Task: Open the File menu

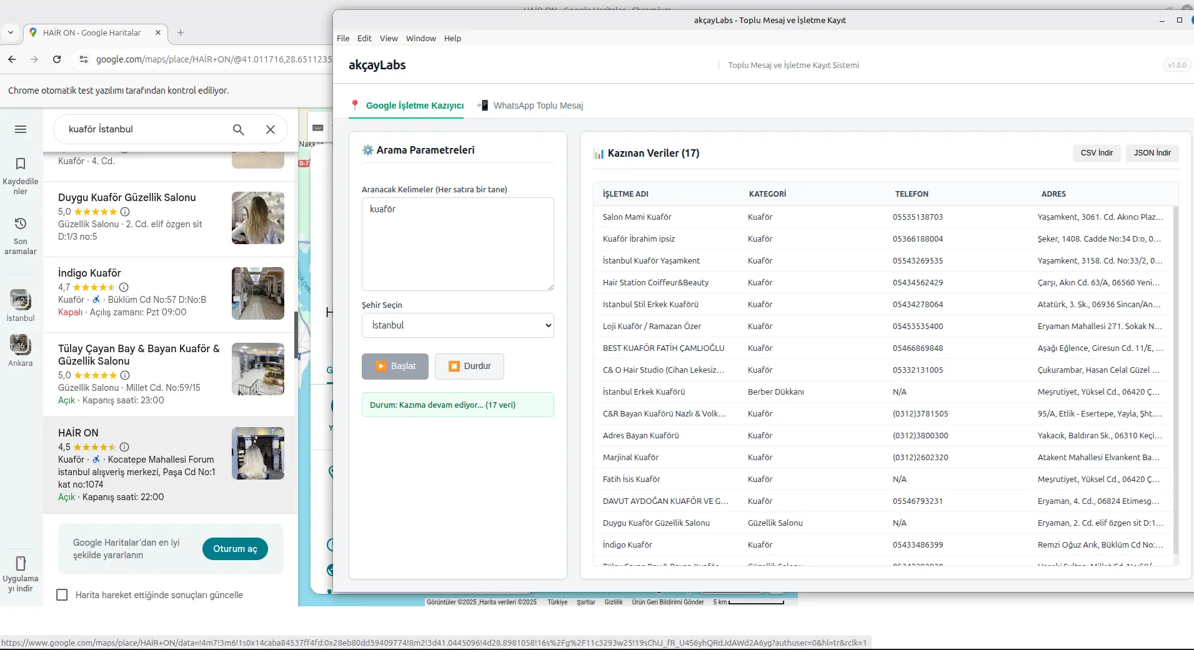Action: pos(343,38)
